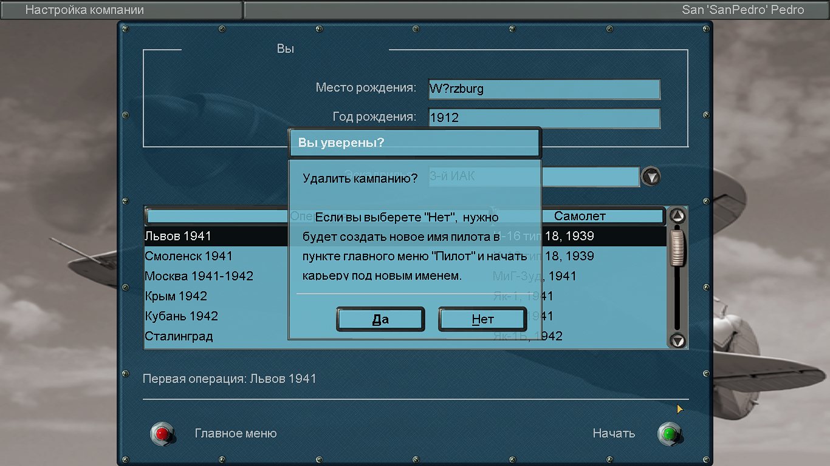Screen dimensions: 830x466
Task: Confirm deletion with the Да button
Action: click(x=380, y=319)
